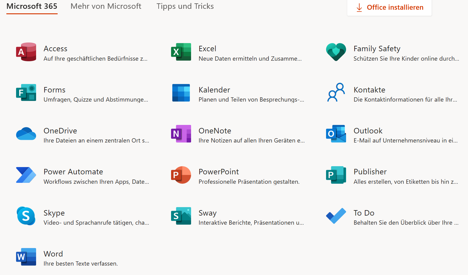Click the PowerPoint title link
The height and width of the screenshot is (275, 468).
click(x=219, y=172)
